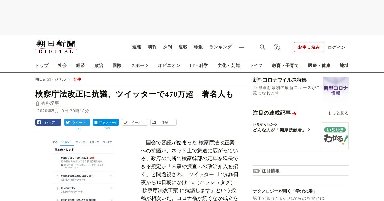Open first 検察庁法改正案 keyword link
The height and width of the screenshot is (201, 384).
(217, 143)
